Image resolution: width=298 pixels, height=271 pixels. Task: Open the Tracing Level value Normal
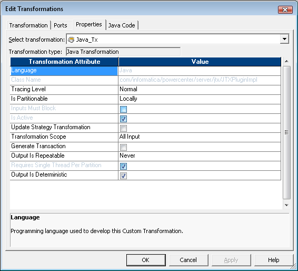200,89
